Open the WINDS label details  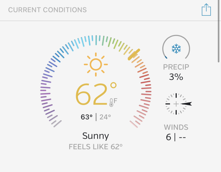coord(176,127)
